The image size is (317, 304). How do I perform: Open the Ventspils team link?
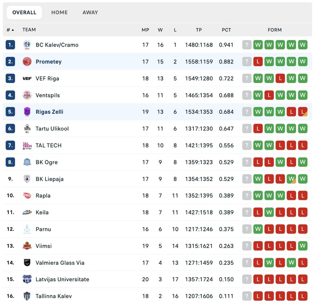coord(48,95)
